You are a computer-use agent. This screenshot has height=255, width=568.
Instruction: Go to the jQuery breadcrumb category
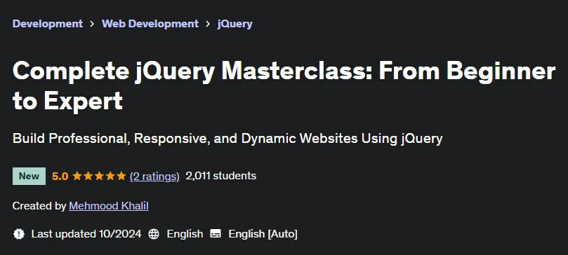tap(235, 25)
